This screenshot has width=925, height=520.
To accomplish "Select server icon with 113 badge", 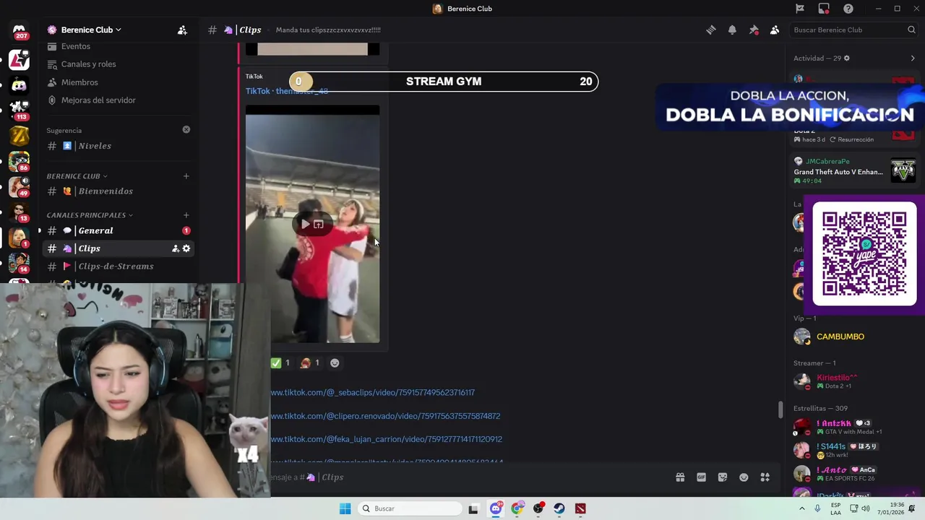I will (20, 109).
